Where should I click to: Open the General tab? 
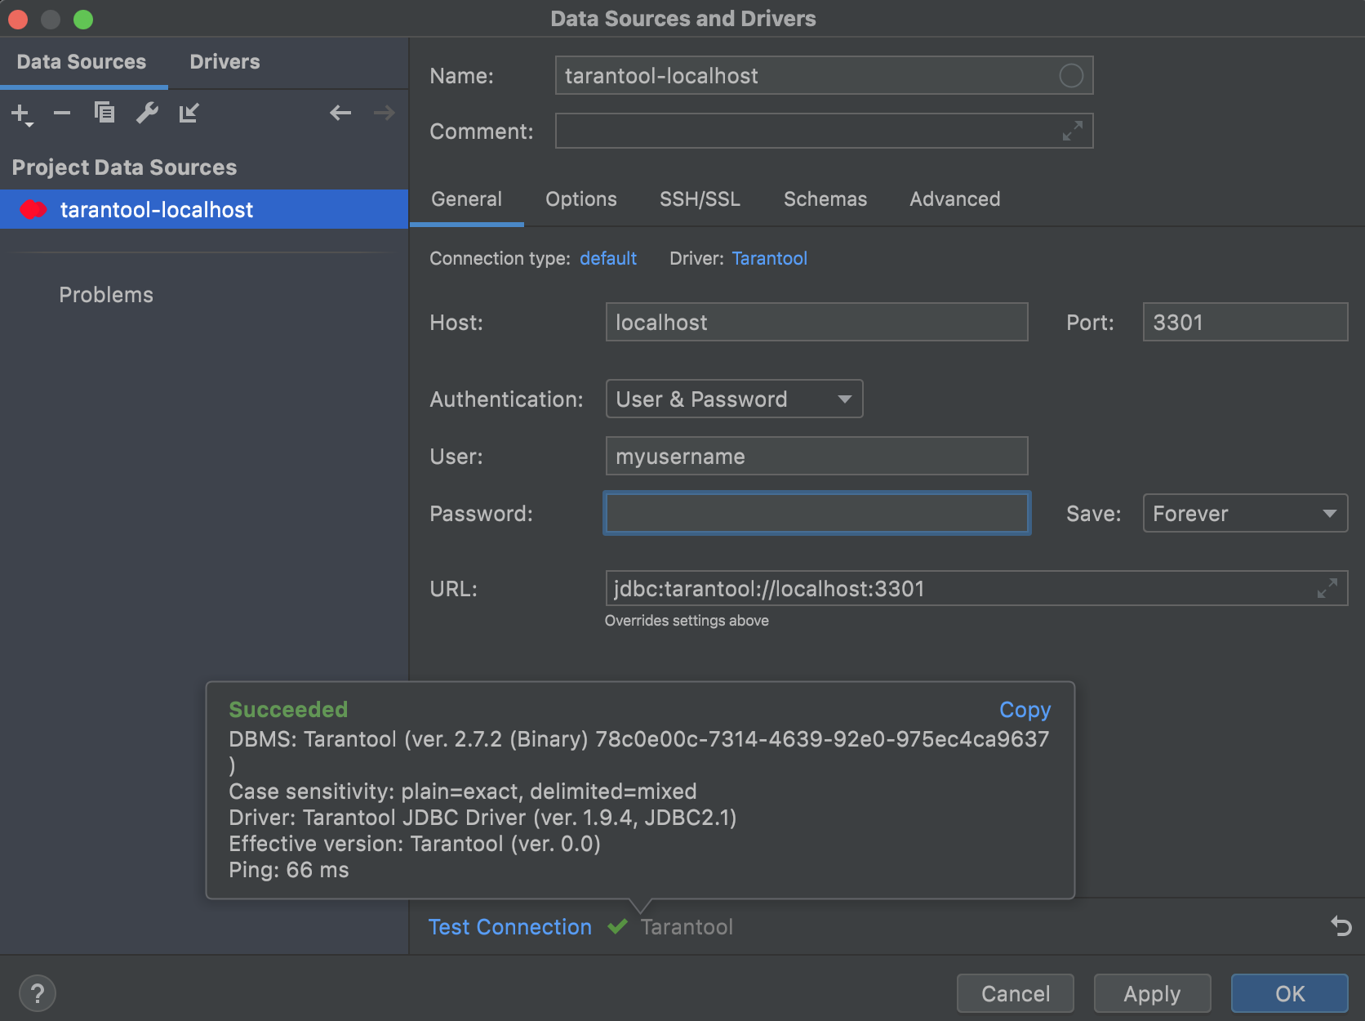pyautogui.click(x=467, y=199)
